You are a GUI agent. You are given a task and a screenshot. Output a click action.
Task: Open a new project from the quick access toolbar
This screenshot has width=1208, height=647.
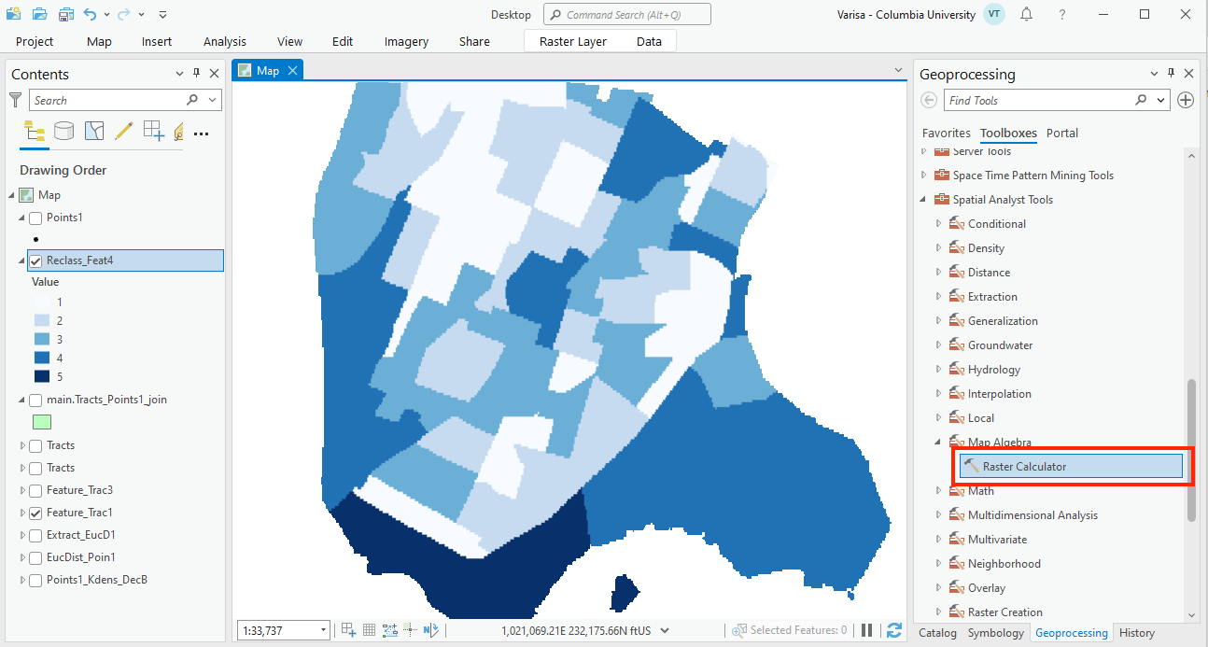(x=14, y=13)
